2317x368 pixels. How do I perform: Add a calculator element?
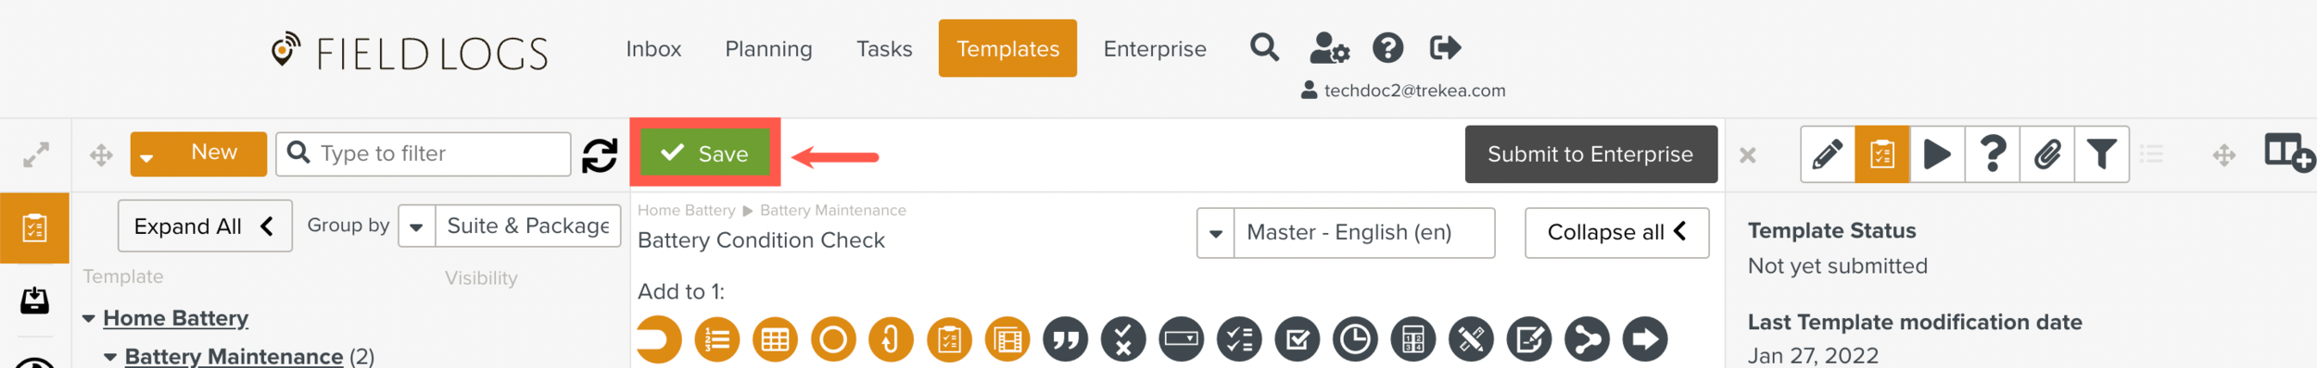coord(1412,340)
